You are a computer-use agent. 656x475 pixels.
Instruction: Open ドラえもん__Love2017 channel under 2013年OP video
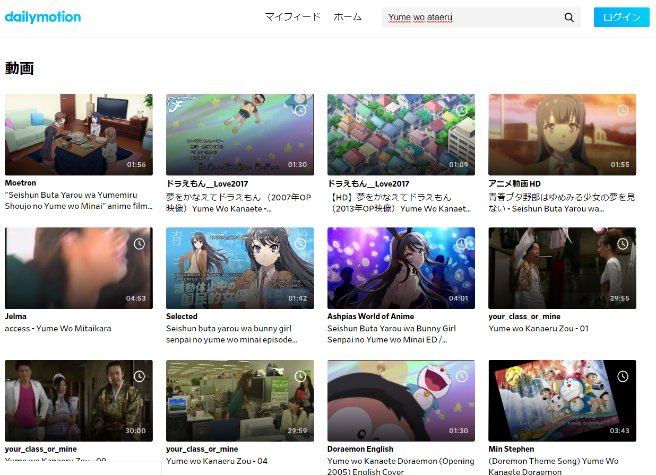pyautogui.click(x=368, y=184)
